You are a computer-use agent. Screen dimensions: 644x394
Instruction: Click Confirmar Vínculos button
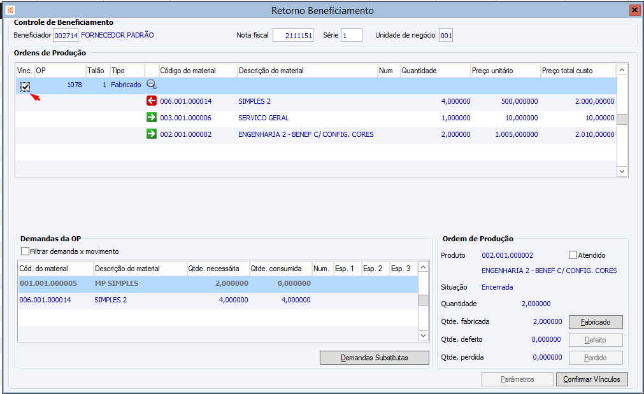(x=592, y=379)
